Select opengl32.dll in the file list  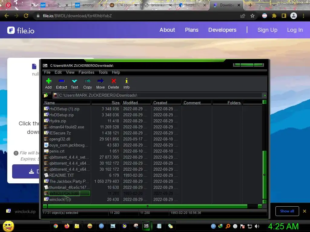click(67, 139)
